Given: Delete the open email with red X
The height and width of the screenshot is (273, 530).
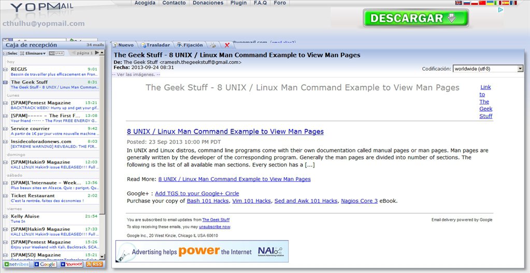Looking at the screenshot, I should pyautogui.click(x=227, y=45).
